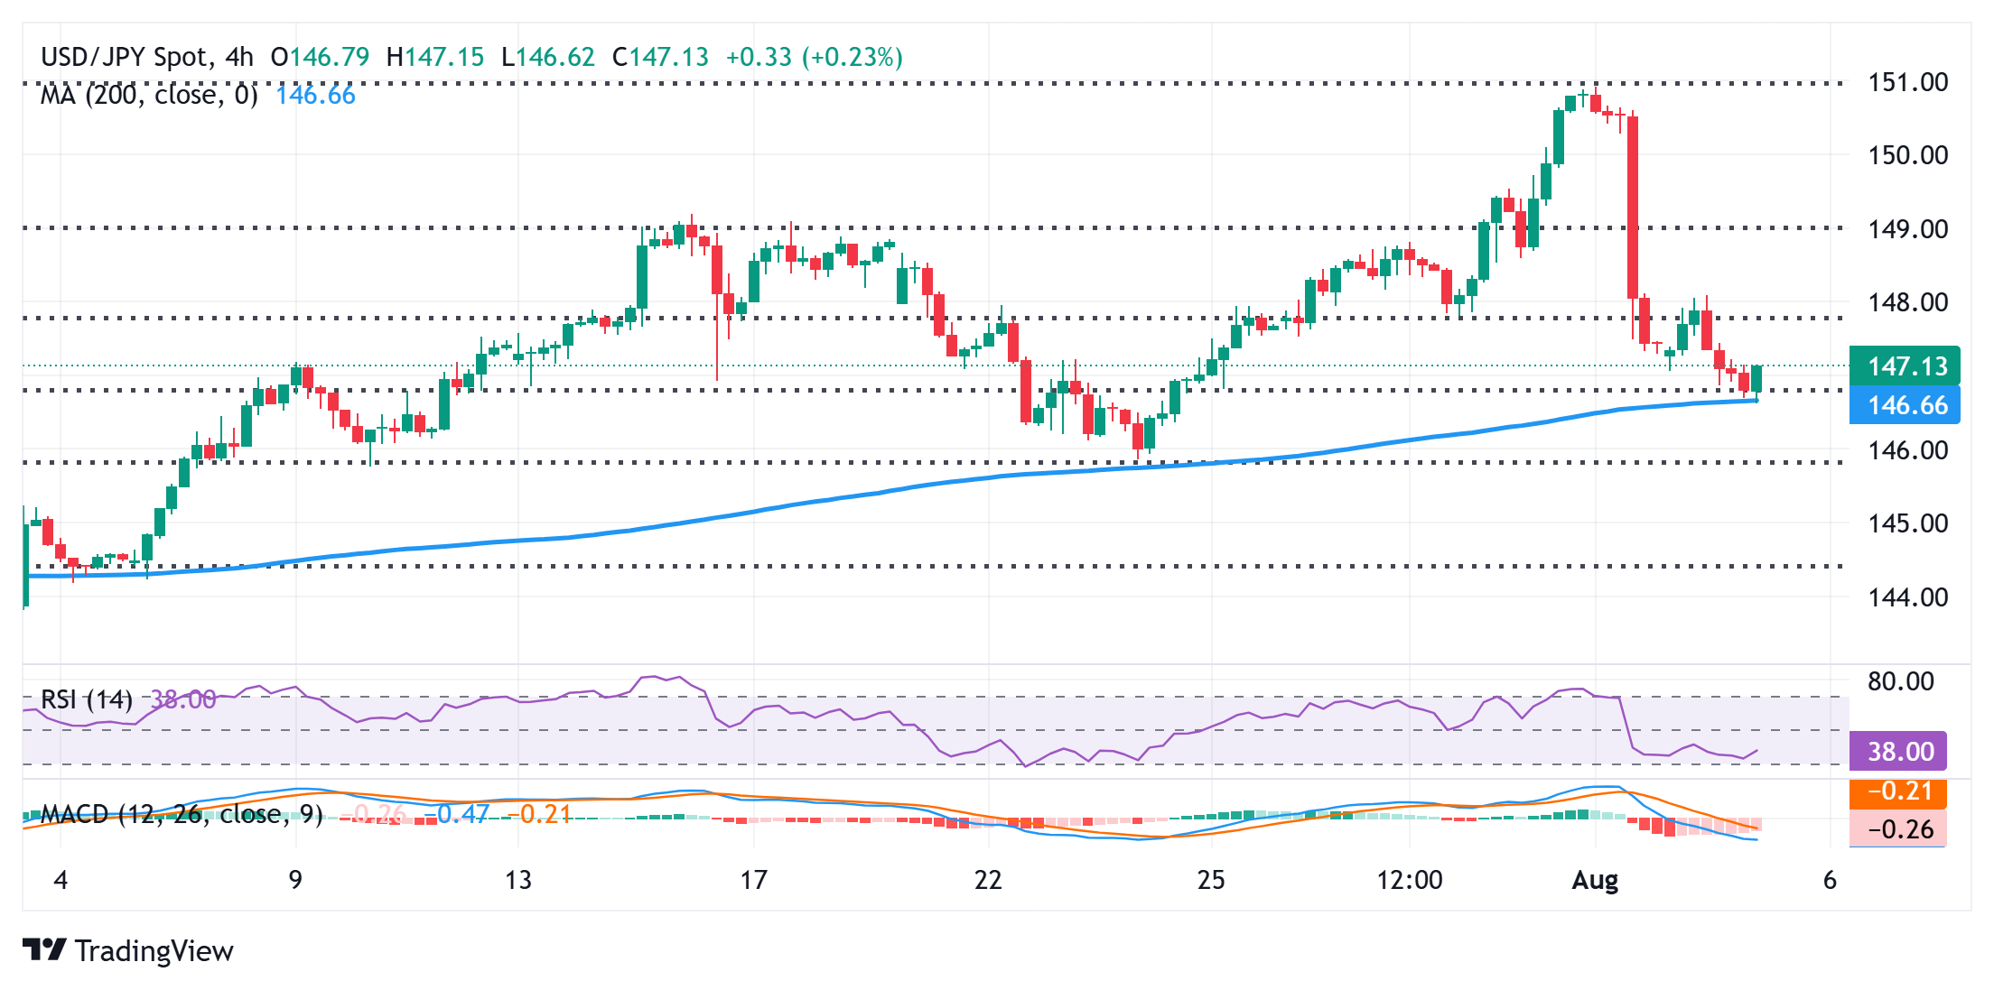The height and width of the screenshot is (990, 1994).
Task: Click the purple 38.00 RSI value tag
Action: pyautogui.click(x=1899, y=751)
